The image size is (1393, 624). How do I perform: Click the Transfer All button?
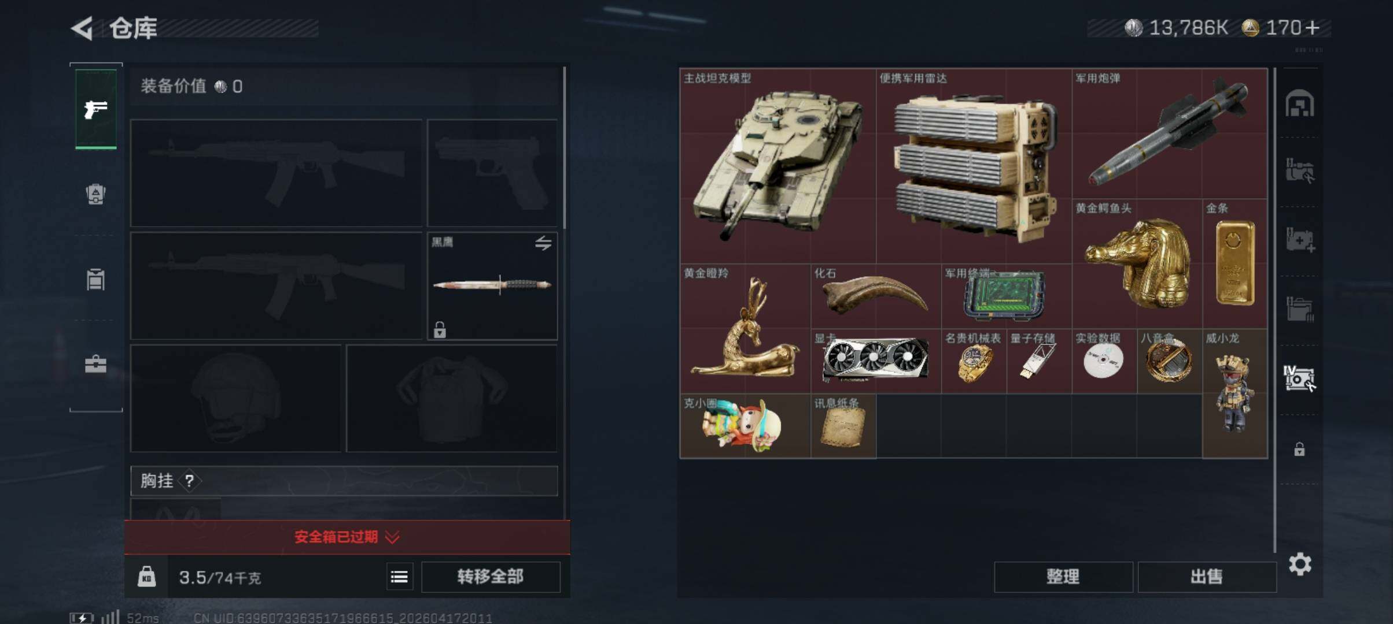(491, 577)
